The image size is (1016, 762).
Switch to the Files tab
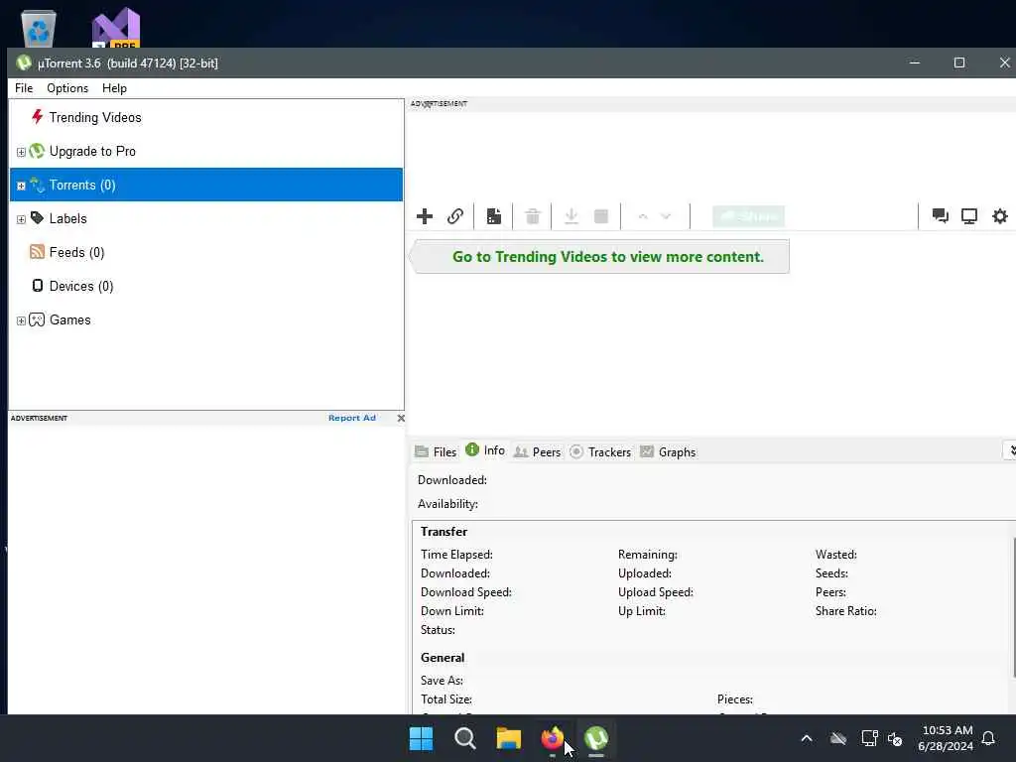tap(437, 451)
